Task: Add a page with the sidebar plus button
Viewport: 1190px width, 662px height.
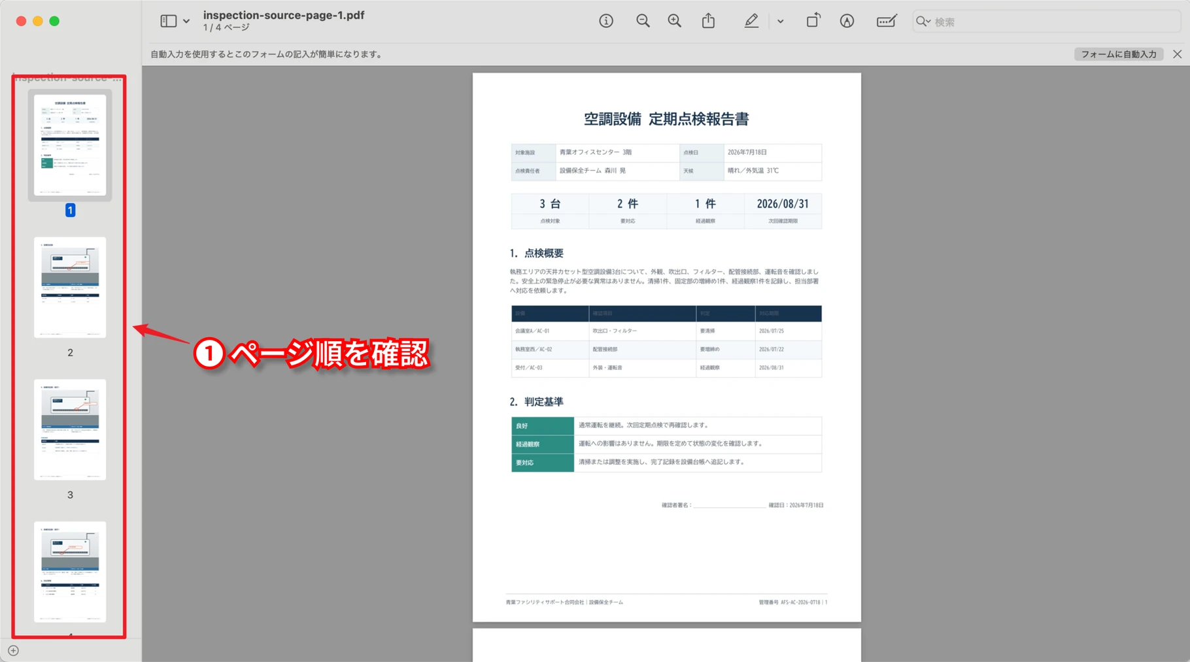Action: tap(13, 651)
